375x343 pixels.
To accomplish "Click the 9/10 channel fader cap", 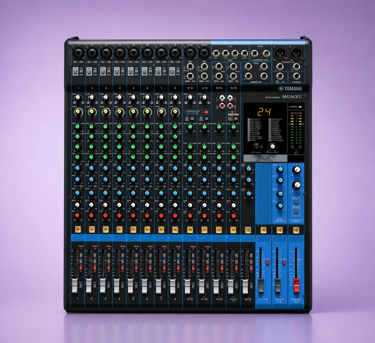I will (x=187, y=286).
